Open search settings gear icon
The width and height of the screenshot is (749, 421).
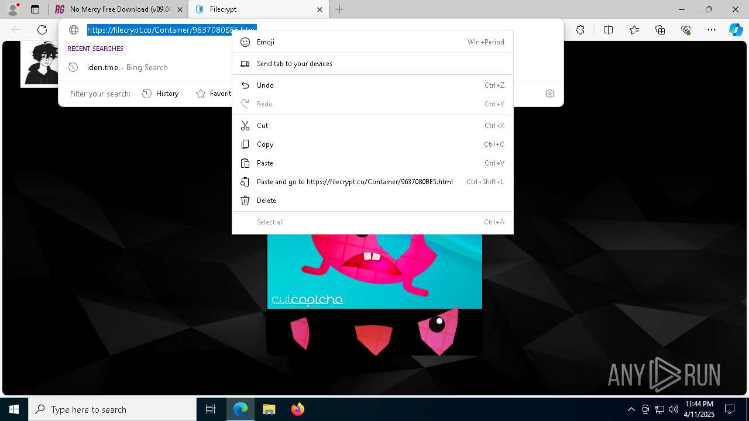tap(550, 94)
